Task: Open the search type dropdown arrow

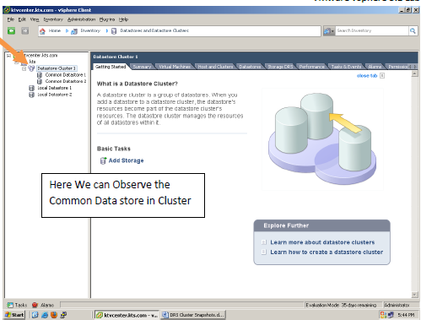Action: (x=332, y=31)
